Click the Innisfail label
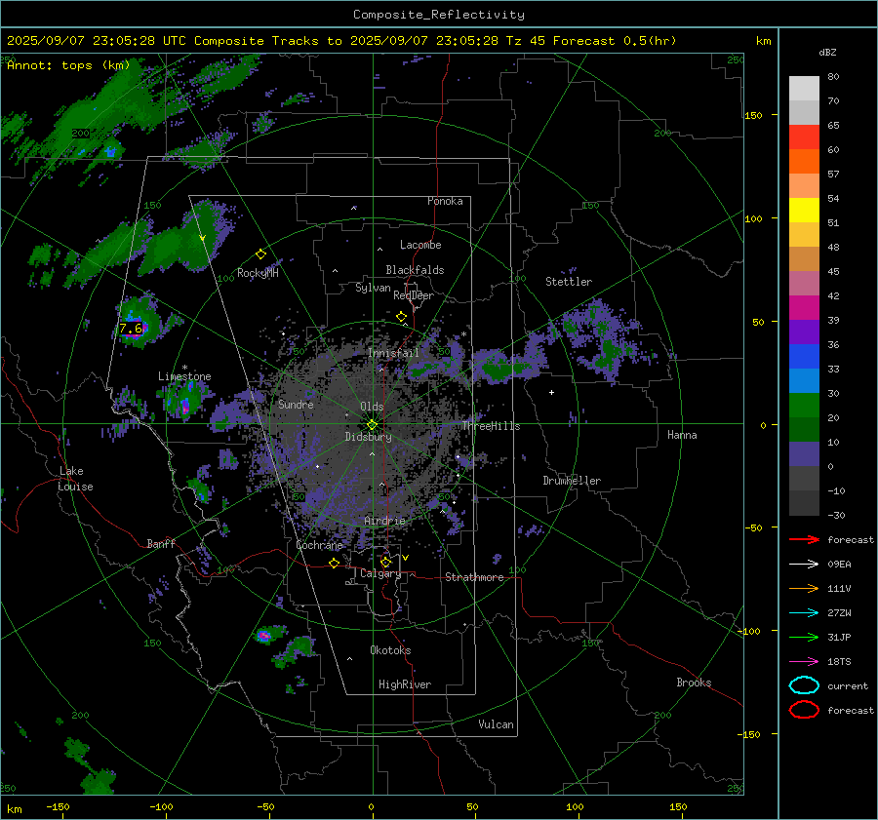 393,353
